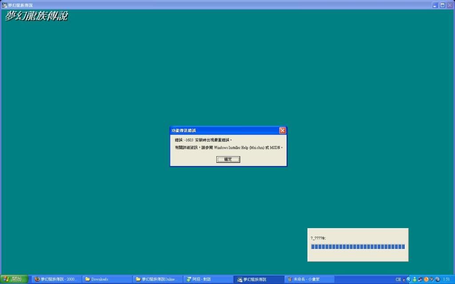Screen dimensions: 455x284
Task: Minimize the 夢幻龍族傳說 installer window
Action: [435, 5]
